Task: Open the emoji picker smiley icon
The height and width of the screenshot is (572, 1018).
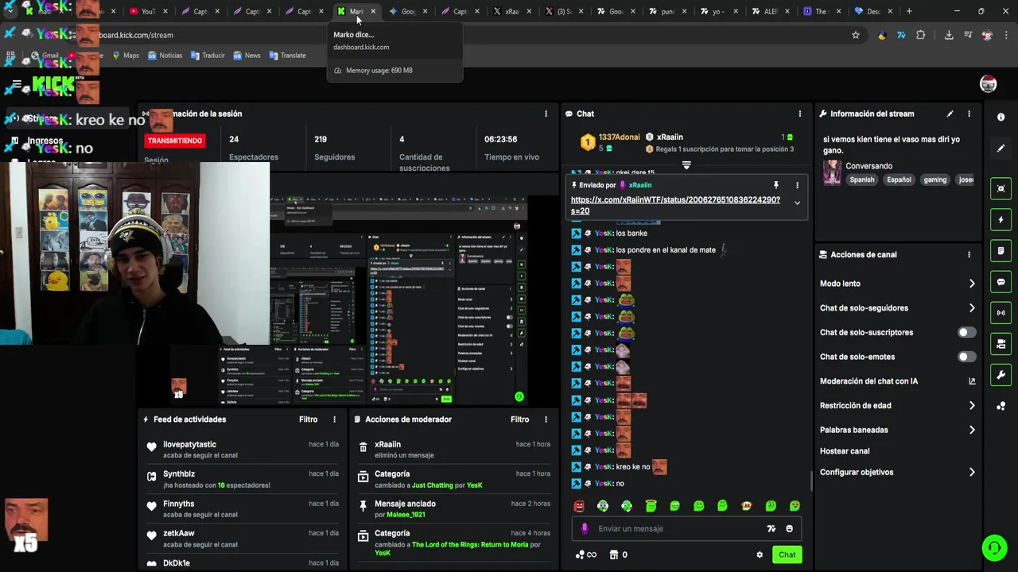Action: pyautogui.click(x=789, y=528)
